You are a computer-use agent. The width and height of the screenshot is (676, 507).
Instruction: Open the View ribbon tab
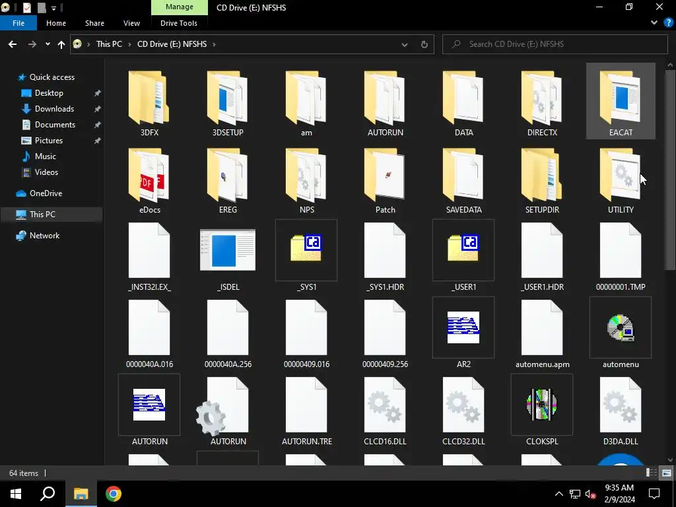pos(131,23)
